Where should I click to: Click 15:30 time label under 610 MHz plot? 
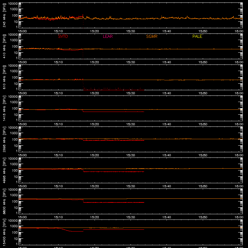[131, 93]
